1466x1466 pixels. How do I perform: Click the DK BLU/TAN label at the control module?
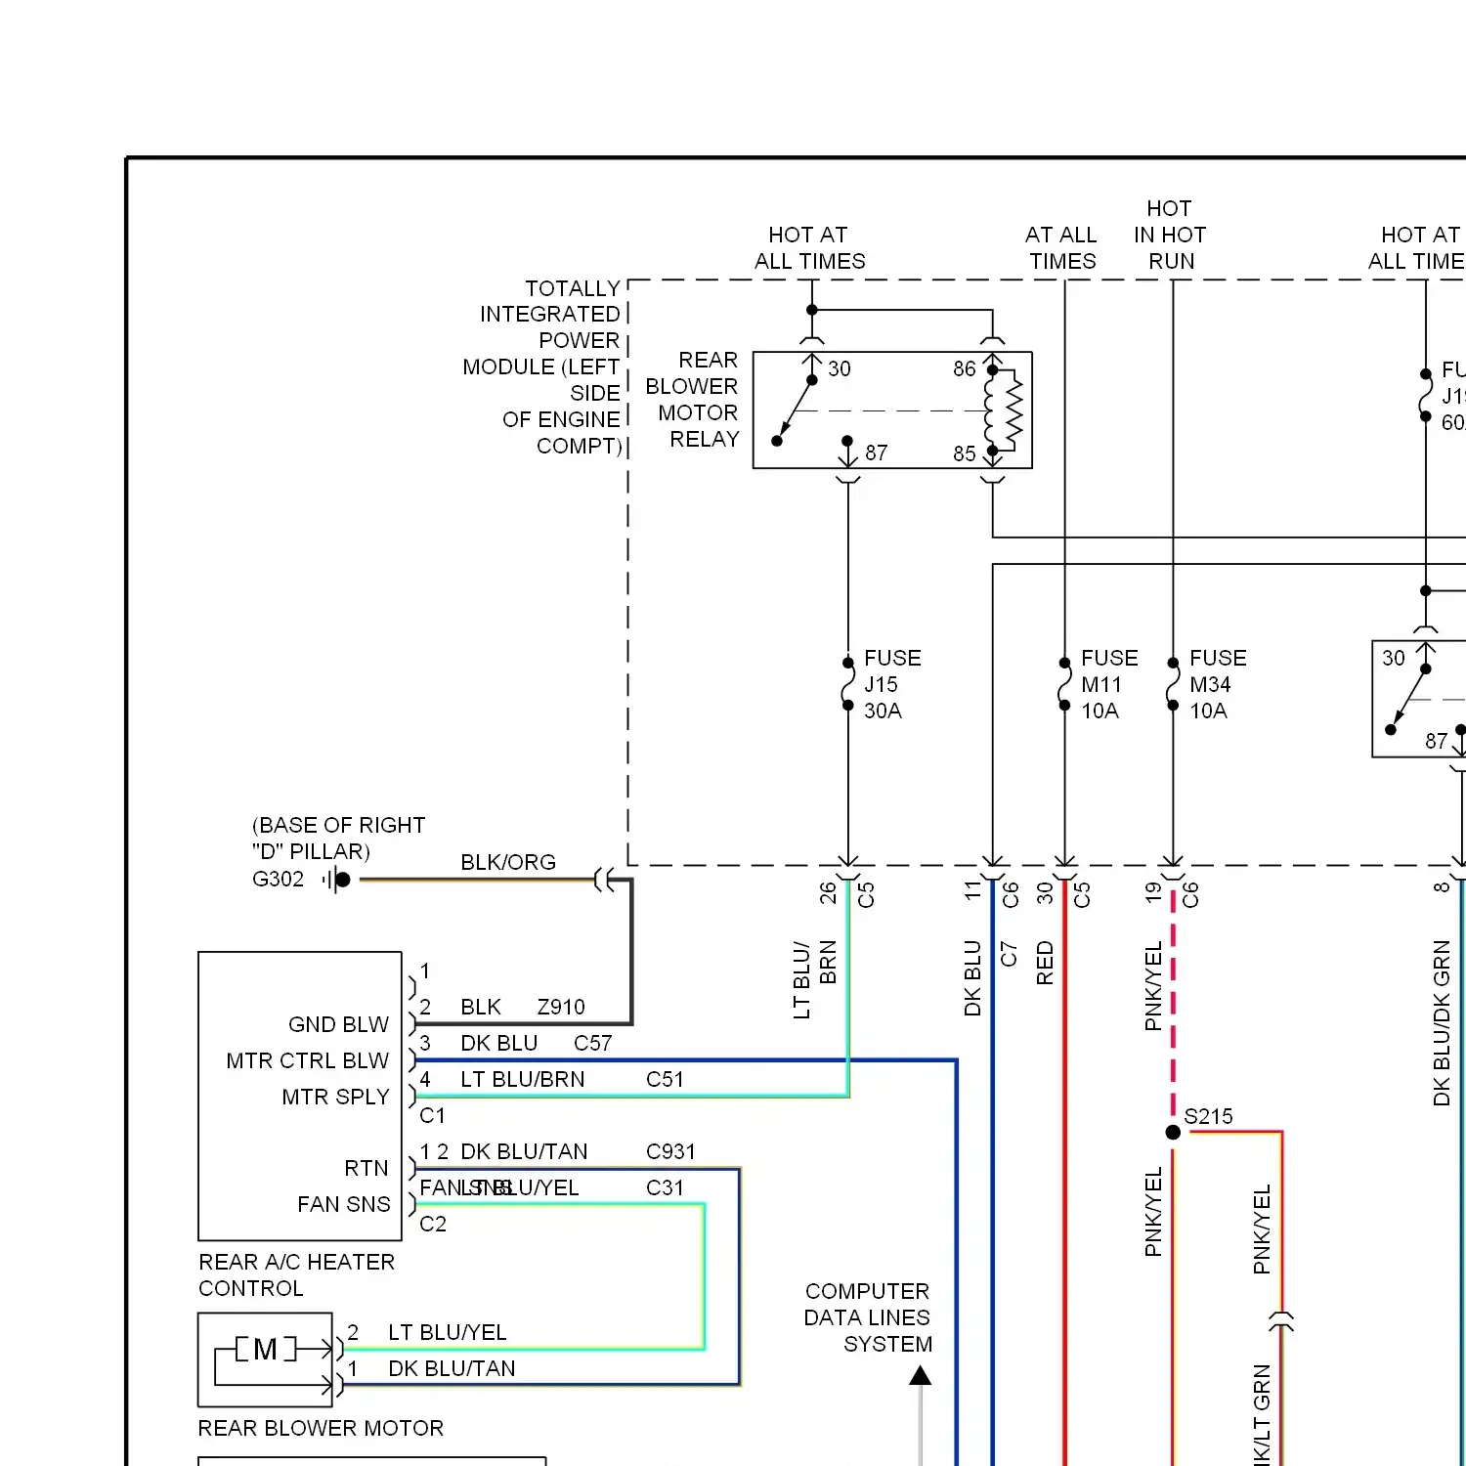pyautogui.click(x=524, y=1151)
